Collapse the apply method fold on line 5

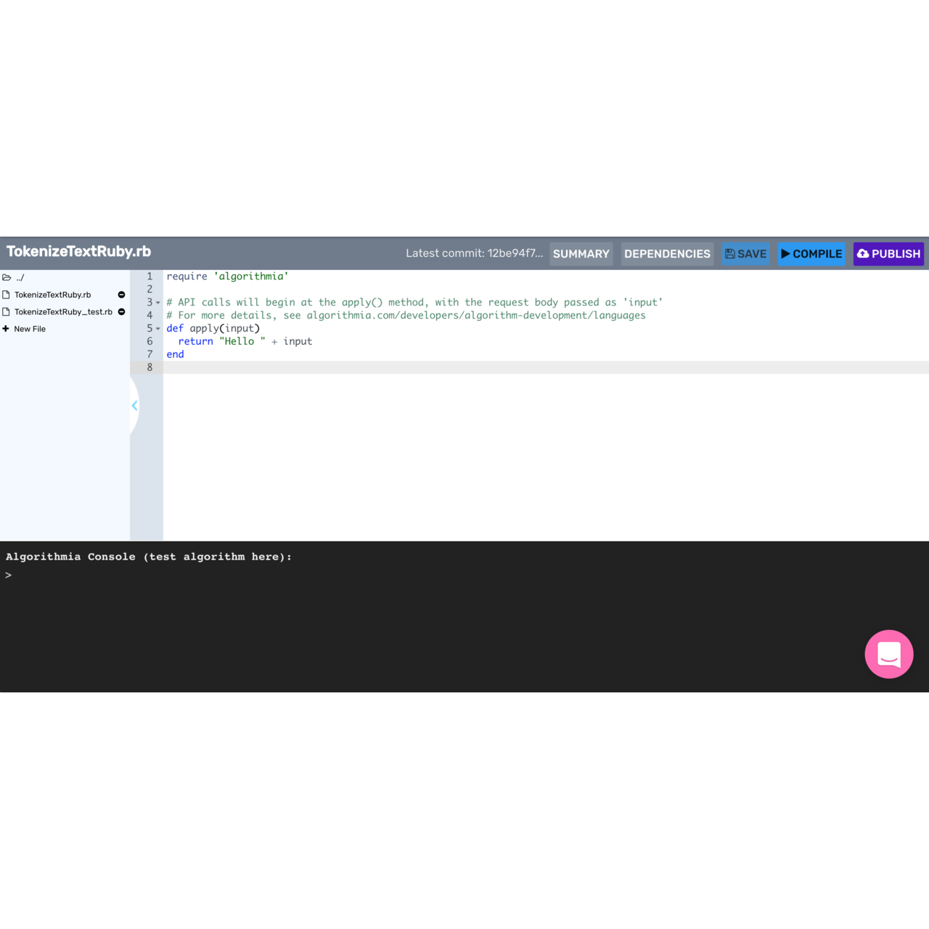[158, 329]
